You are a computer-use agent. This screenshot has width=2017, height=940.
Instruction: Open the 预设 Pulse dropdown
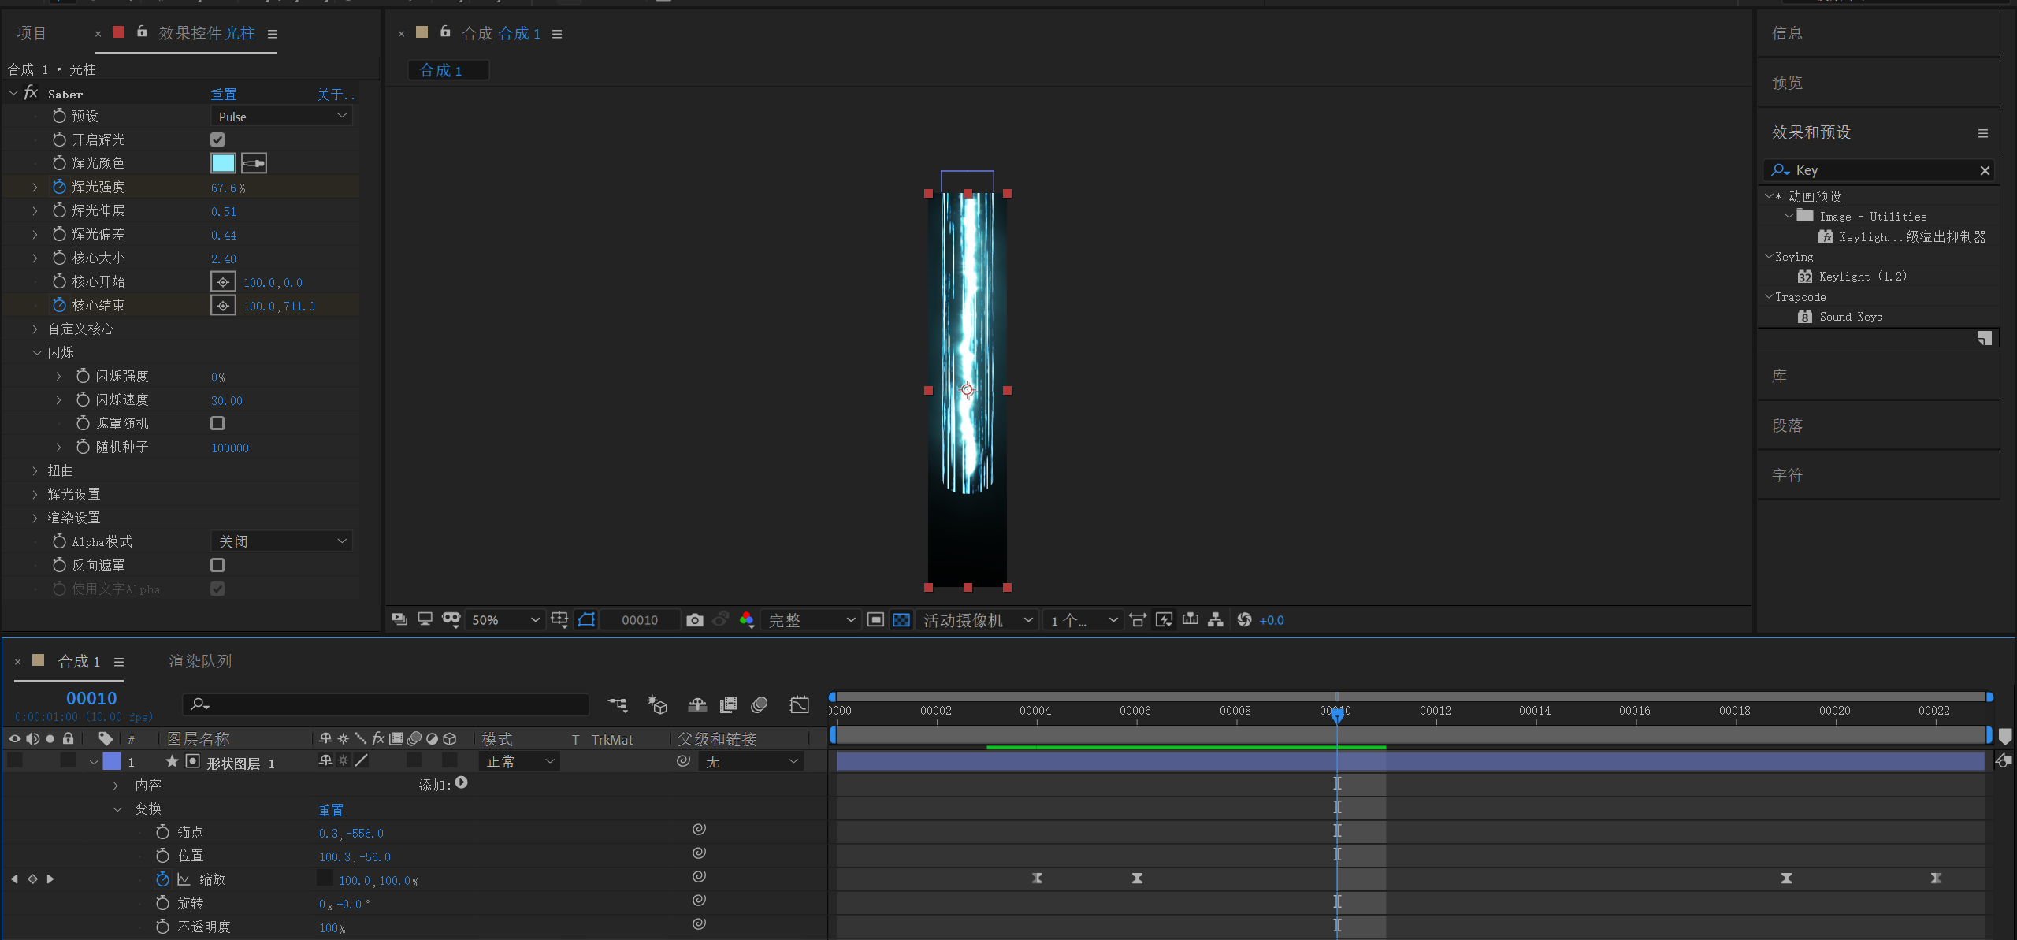(x=281, y=117)
